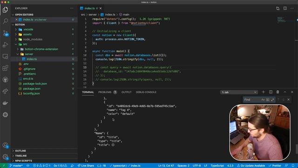Toggle match whole word in Find widget
Image resolution: width=298 pixels, height=168 pixels.
268,99
